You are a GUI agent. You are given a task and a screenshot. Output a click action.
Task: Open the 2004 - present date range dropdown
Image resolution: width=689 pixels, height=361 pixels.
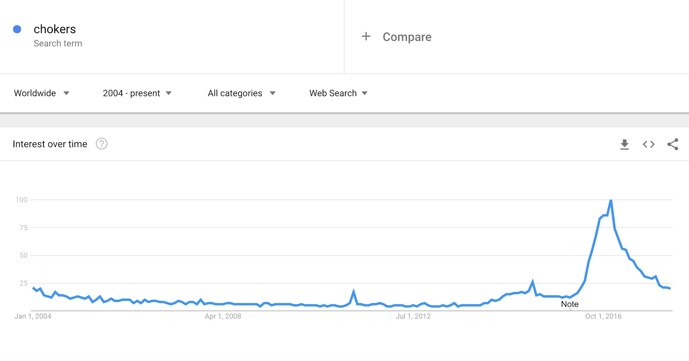[x=137, y=93]
